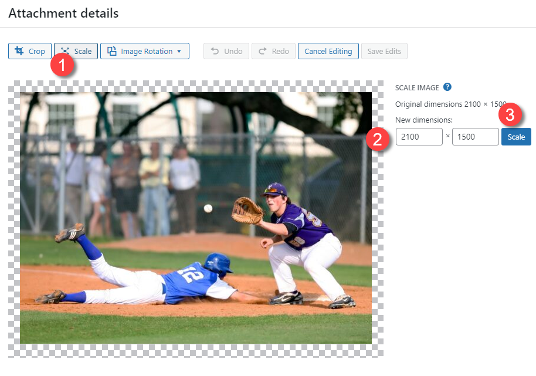Open the Image Rotation menu
The height and width of the screenshot is (376, 536).
point(145,51)
